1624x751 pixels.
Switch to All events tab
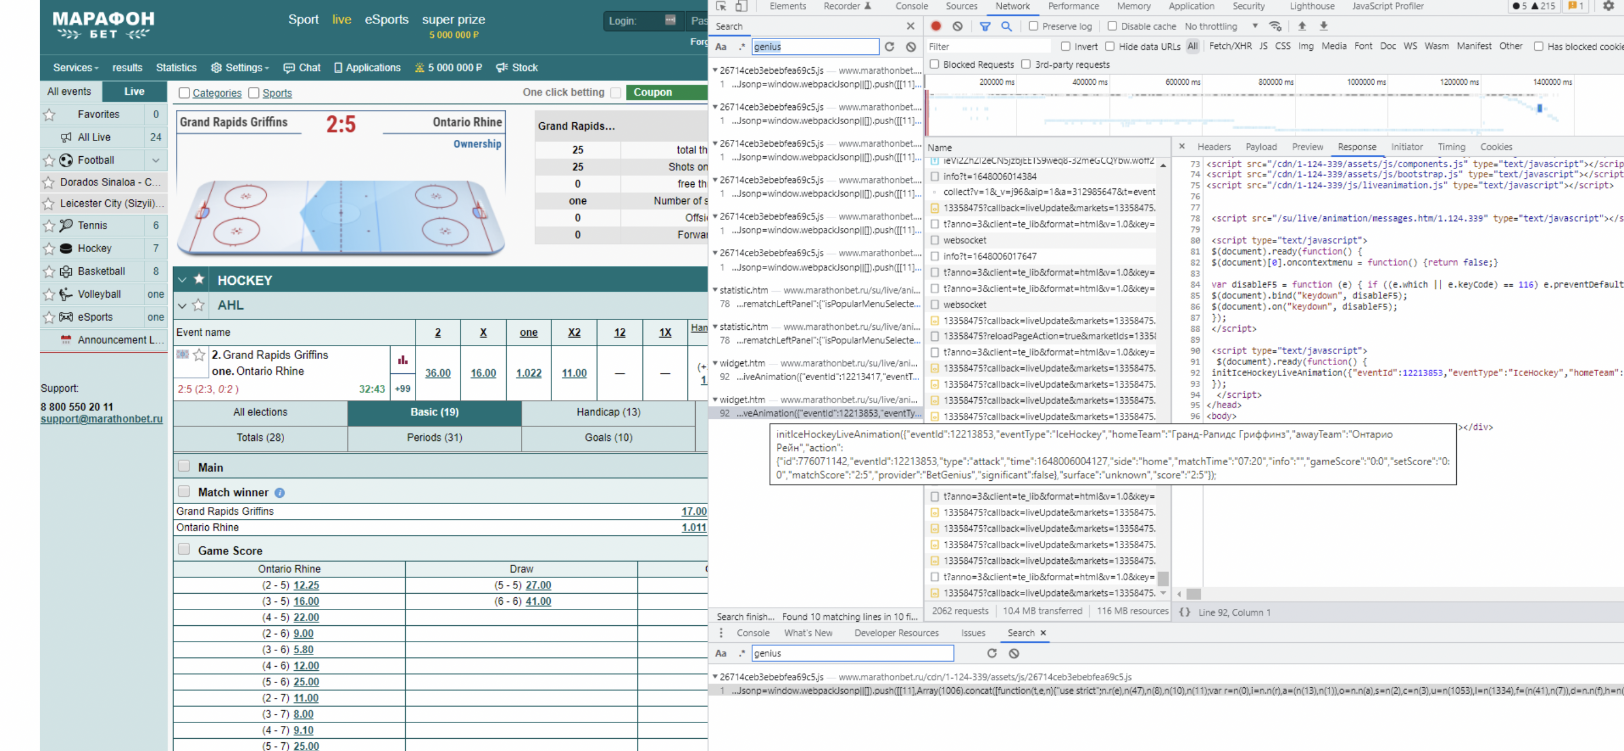(70, 91)
